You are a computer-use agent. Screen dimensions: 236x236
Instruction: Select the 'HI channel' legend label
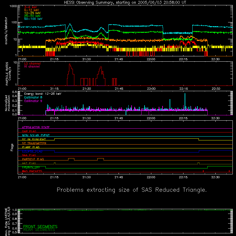32,67
